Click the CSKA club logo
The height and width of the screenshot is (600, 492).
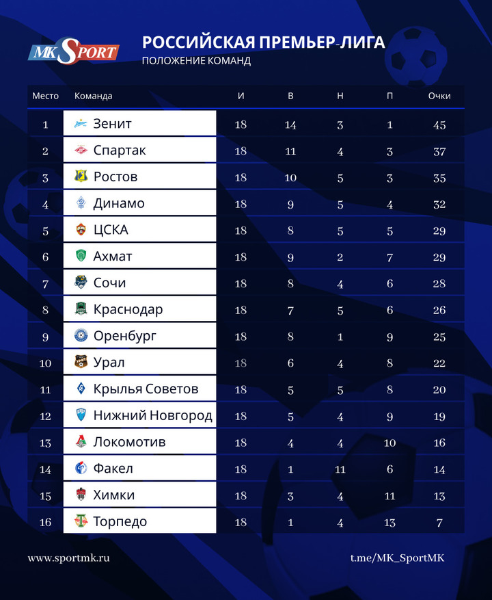(x=81, y=230)
